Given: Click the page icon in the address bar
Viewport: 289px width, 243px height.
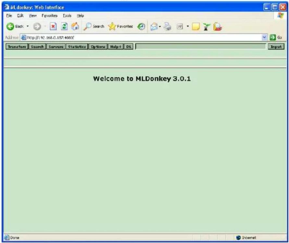Looking at the screenshot, I should click(24, 38).
